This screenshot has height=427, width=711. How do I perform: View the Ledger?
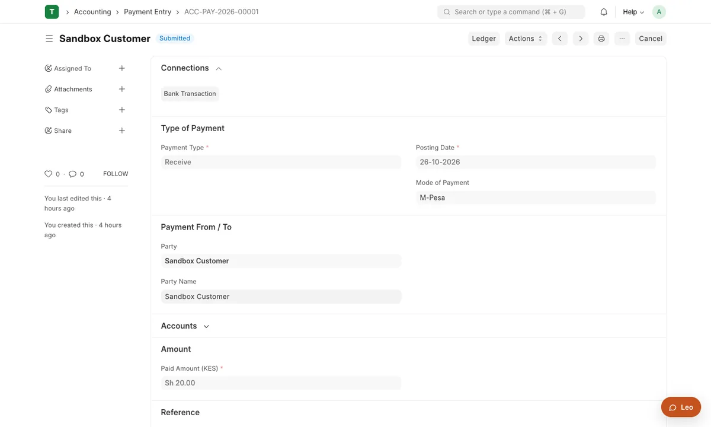483,39
